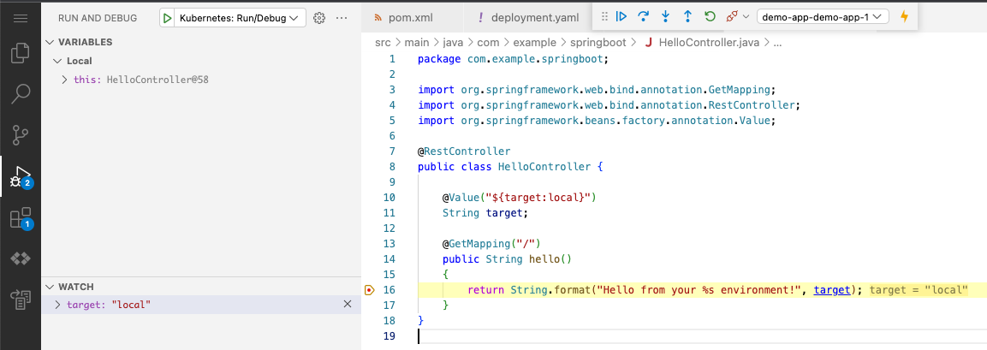Restart the debug session

point(709,16)
